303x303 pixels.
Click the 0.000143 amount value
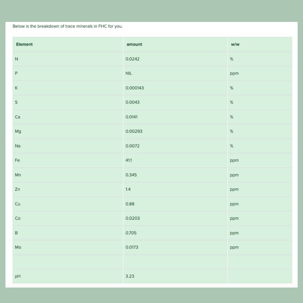135,88
